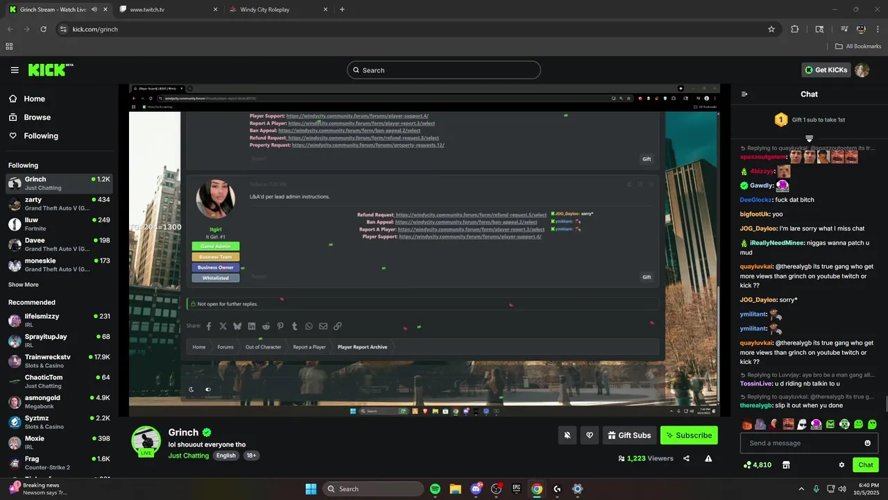Viewport: 888px width, 500px height.
Task: Click the green Chat send button
Action: click(866, 465)
